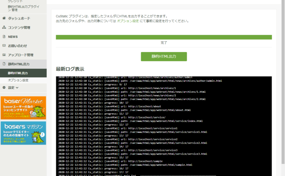Click the 静的HTML出力 file icon
Image resolution: width=285 pixels, height=176 pixels.
tap(4, 64)
